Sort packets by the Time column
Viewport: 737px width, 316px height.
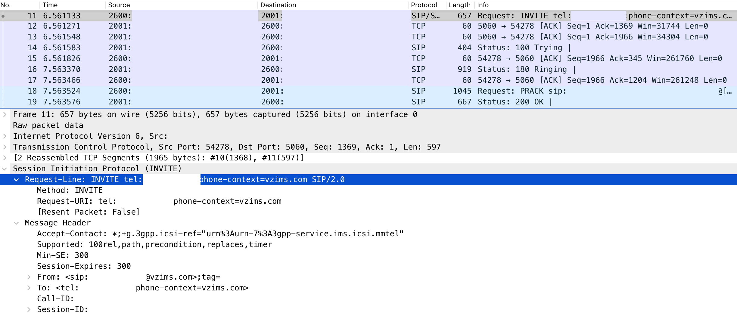pyautogui.click(x=73, y=5)
